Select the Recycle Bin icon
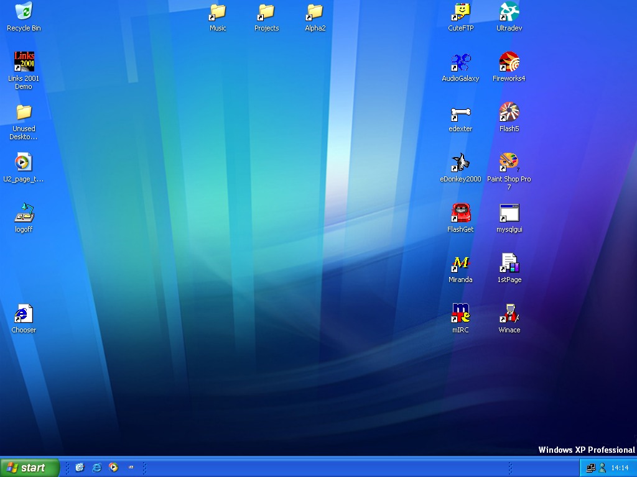637x477 pixels. (x=24, y=12)
